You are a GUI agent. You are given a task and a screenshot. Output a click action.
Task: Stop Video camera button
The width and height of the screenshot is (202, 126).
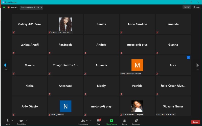click(x=21, y=122)
